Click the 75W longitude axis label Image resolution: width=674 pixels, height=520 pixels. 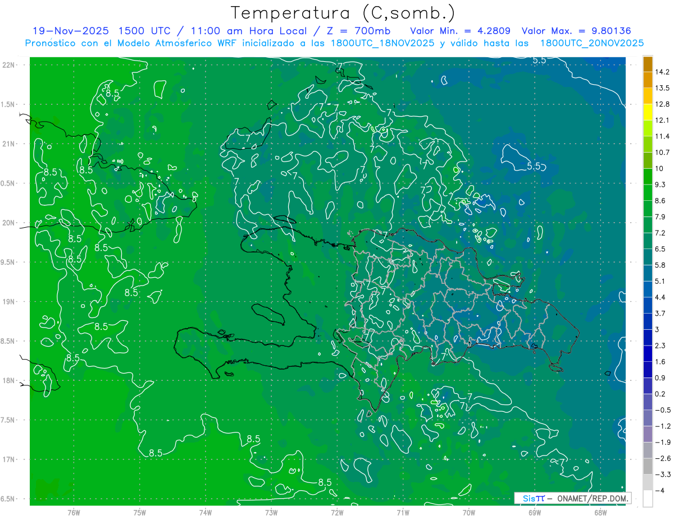coord(139,512)
